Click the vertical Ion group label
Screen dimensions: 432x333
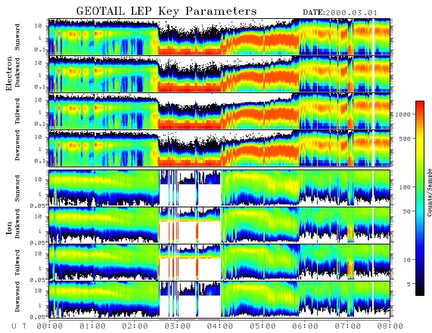9,228
